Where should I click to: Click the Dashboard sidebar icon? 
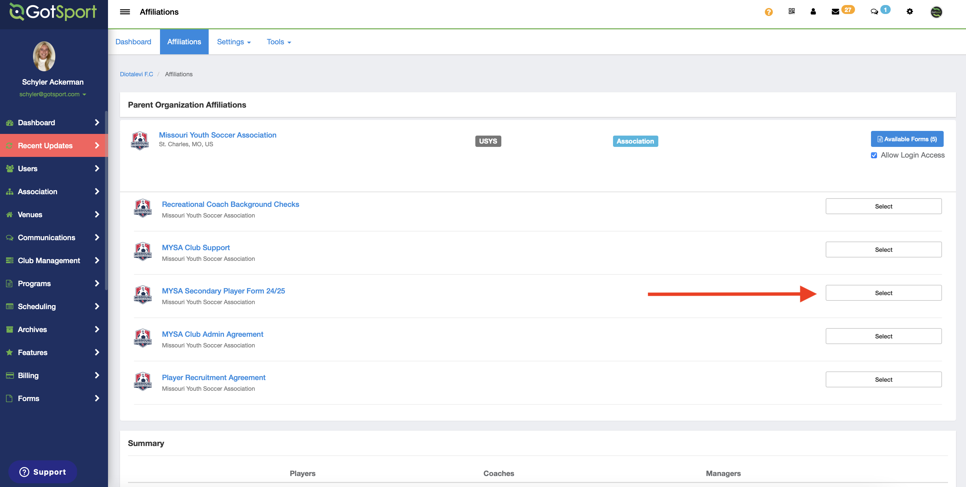tap(10, 123)
